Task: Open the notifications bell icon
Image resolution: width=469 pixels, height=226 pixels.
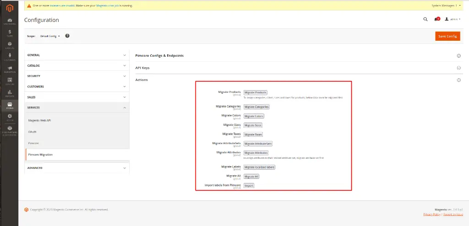Action: pyautogui.click(x=437, y=19)
